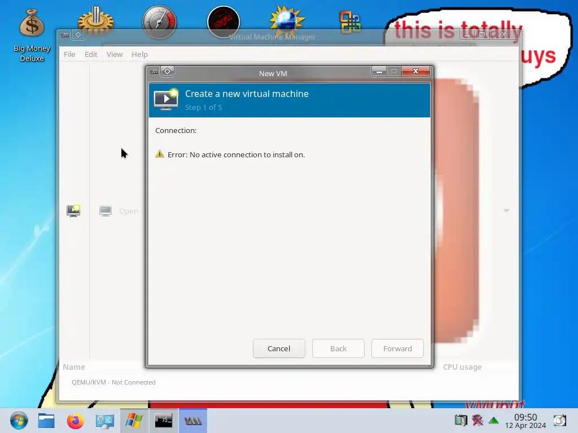Open the black circle red logo desktop icon
Image resolution: width=578 pixels, height=433 pixels.
pos(224,21)
